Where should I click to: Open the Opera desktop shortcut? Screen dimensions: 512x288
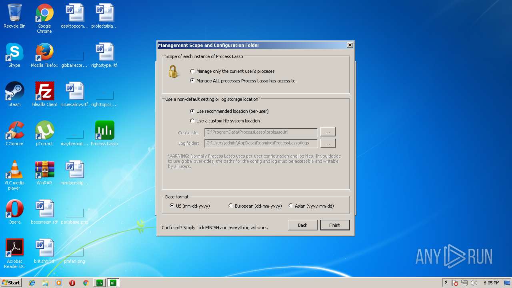click(x=14, y=212)
